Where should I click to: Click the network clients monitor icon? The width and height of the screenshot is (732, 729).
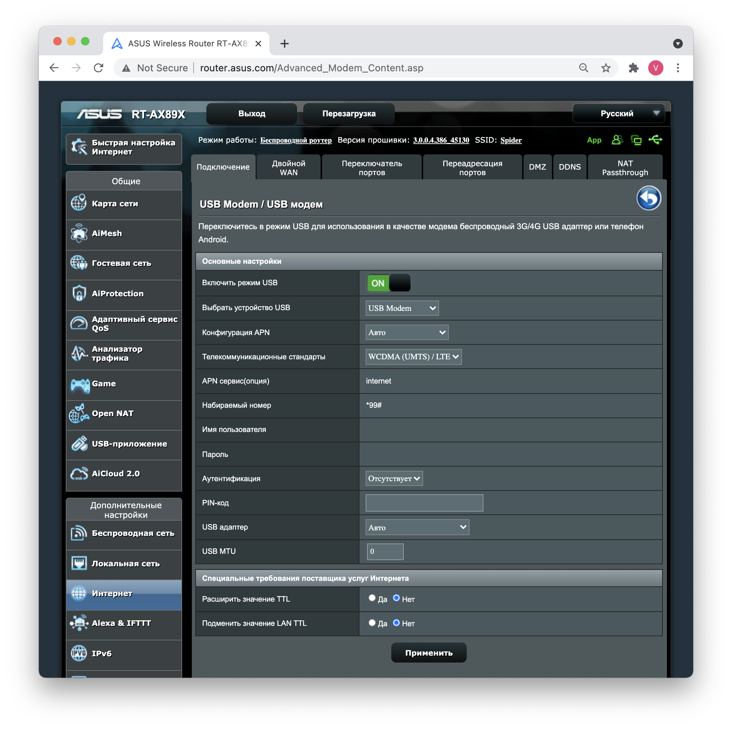pos(636,140)
